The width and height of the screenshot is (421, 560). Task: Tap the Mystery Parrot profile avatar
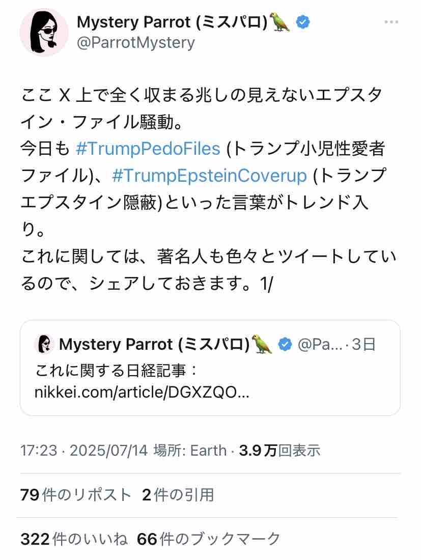(x=44, y=32)
